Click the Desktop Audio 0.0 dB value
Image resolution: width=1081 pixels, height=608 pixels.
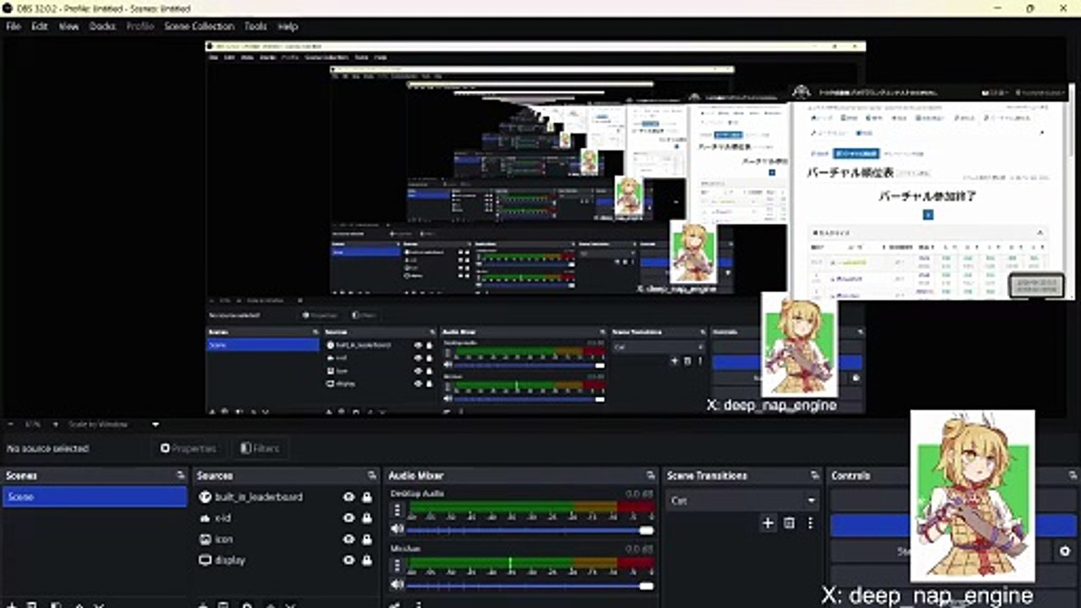(x=638, y=493)
